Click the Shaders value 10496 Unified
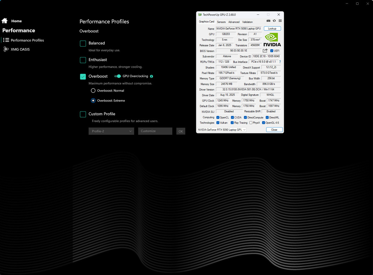The image size is (373, 275). pyautogui.click(x=228, y=67)
